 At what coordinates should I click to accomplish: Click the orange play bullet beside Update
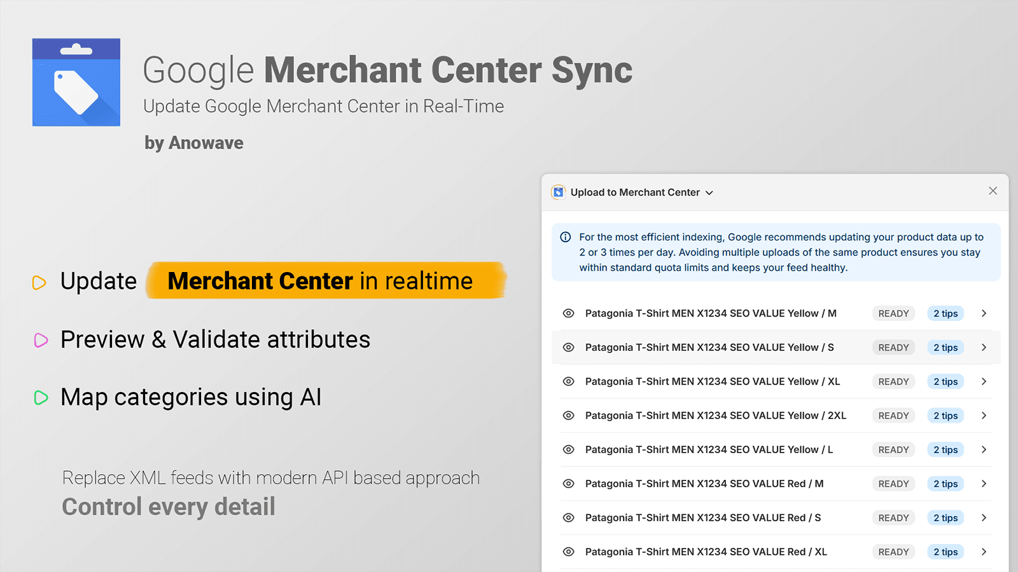39,282
